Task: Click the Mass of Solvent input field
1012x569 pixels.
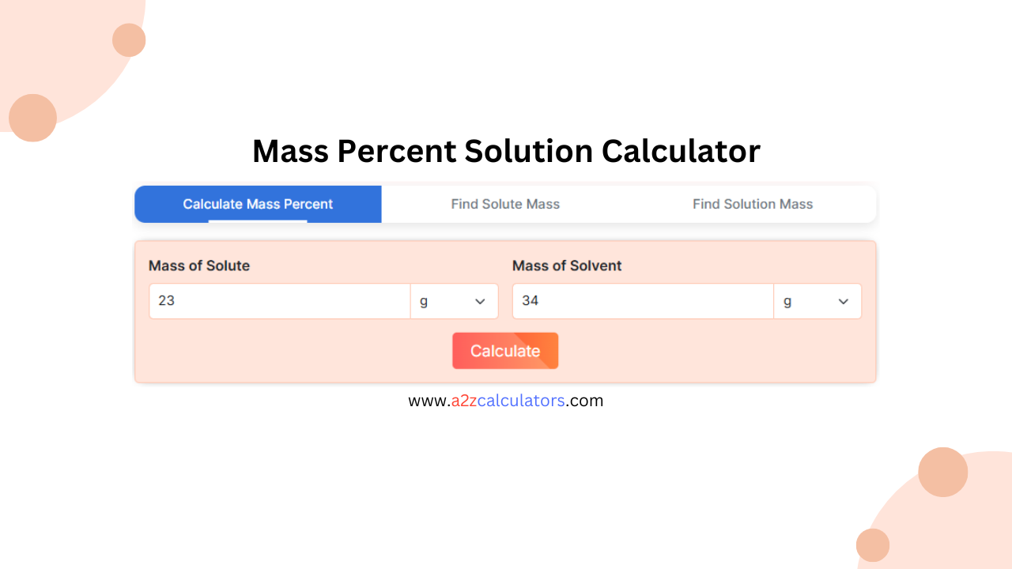Action: pos(642,301)
